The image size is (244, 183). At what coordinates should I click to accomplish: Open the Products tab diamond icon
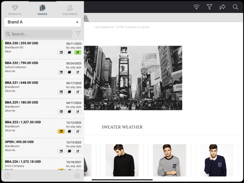click(x=15, y=8)
